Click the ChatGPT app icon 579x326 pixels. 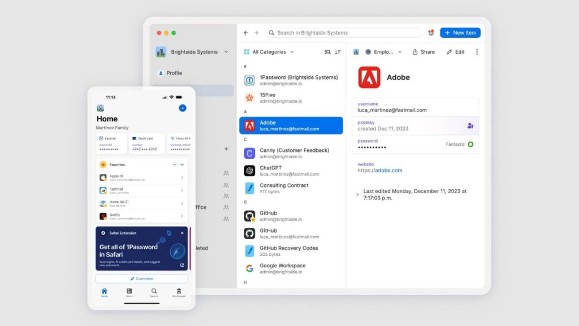[x=249, y=171]
